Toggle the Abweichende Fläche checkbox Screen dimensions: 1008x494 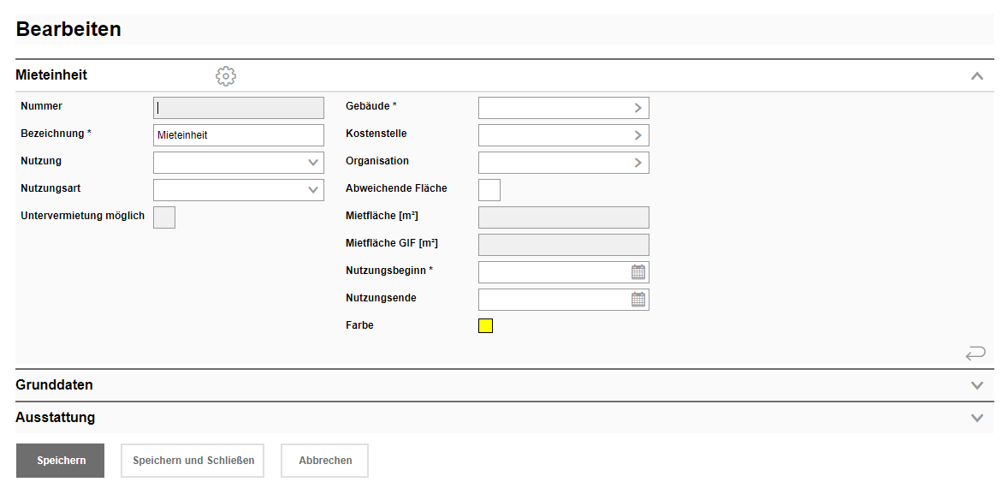pos(489,190)
